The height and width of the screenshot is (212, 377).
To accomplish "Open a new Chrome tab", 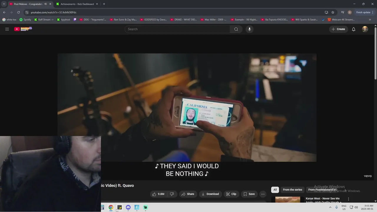I will pyautogui.click(x=104, y=4).
